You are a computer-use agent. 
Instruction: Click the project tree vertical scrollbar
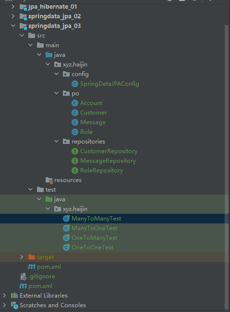pyautogui.click(x=227, y=165)
